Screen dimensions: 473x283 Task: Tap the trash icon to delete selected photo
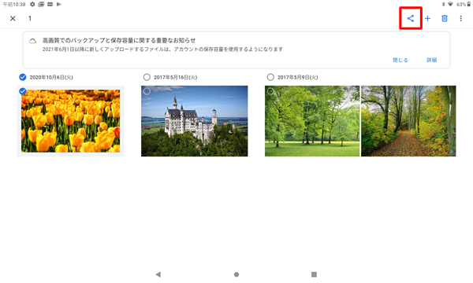click(x=445, y=18)
